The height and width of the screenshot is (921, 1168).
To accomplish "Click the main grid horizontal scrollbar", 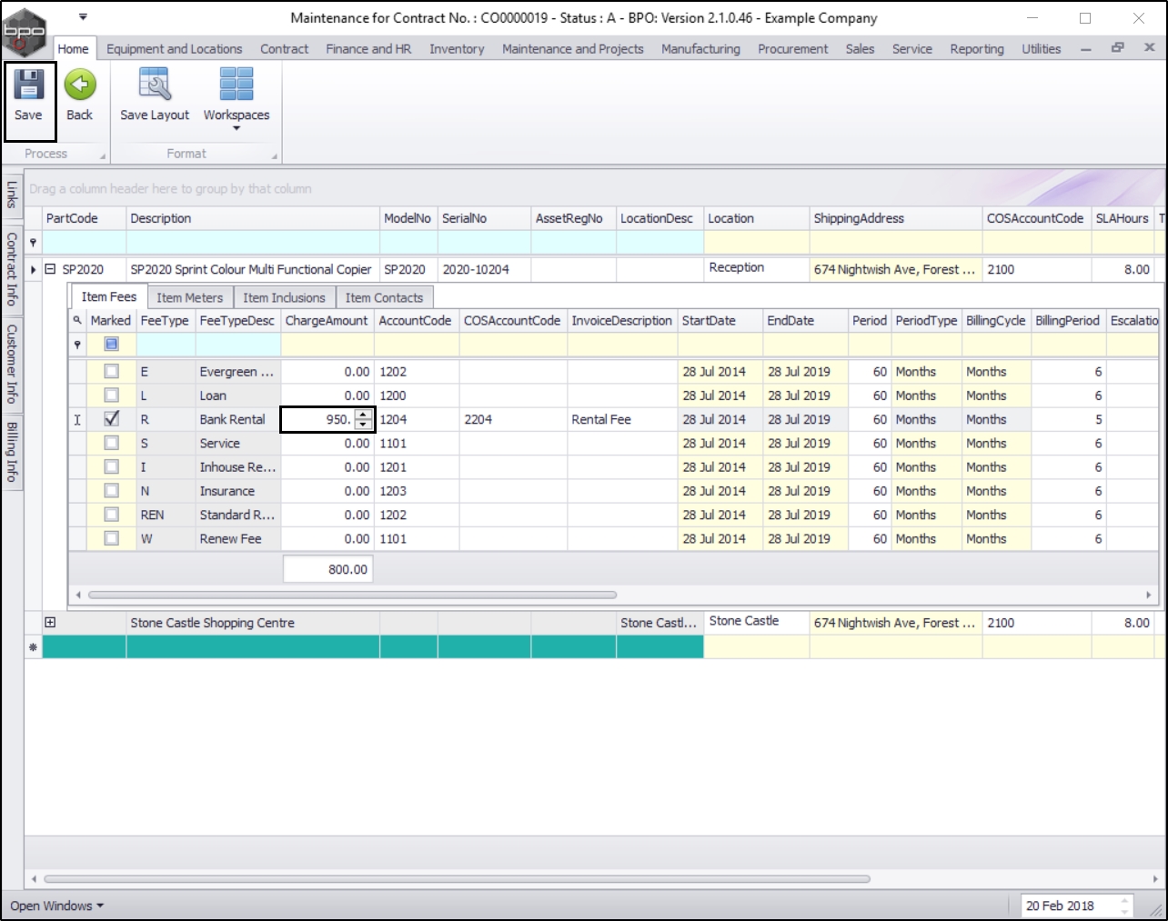I will (x=457, y=879).
